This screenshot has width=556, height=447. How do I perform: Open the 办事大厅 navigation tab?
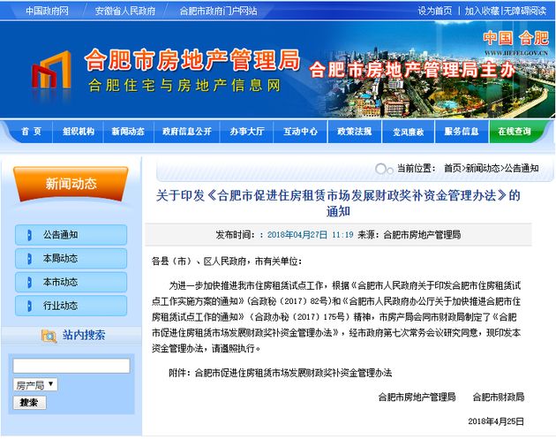[247, 132]
